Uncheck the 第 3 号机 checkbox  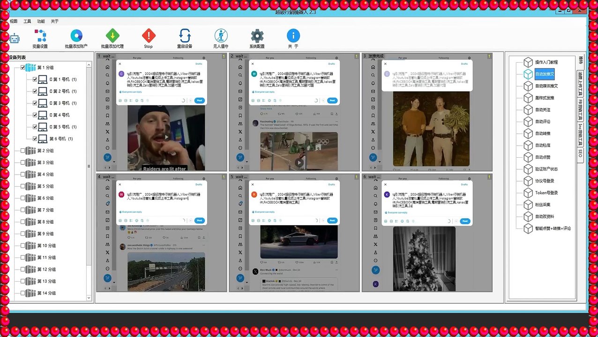pos(35,103)
